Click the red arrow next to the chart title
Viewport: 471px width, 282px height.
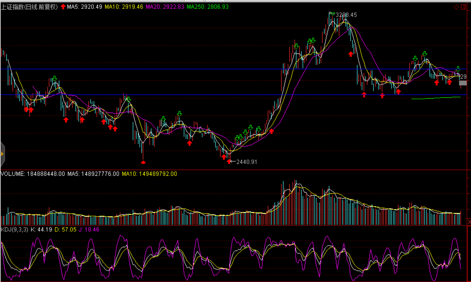[63, 7]
